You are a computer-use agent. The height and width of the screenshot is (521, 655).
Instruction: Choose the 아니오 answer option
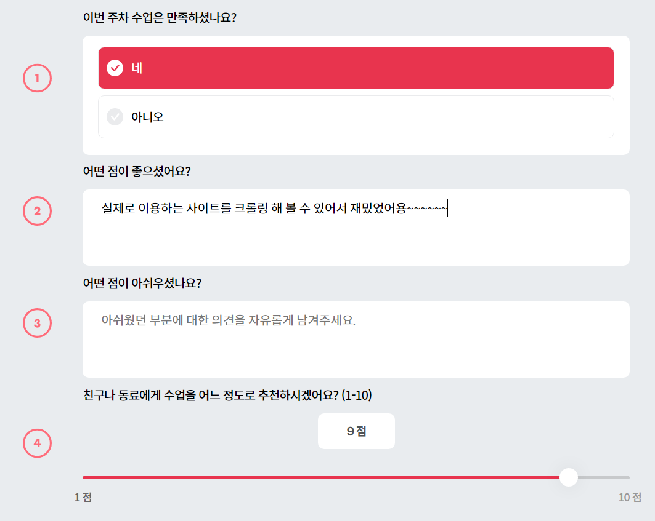tap(356, 117)
